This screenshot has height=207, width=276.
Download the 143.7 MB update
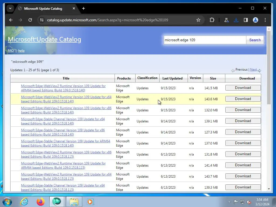[243, 176]
